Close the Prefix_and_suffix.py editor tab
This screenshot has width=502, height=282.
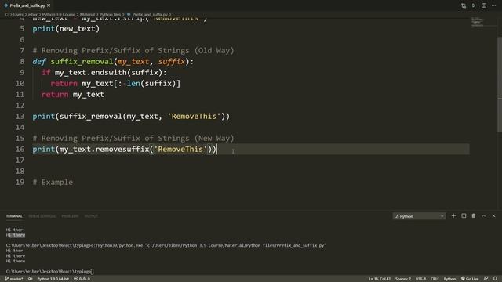click(49, 5)
